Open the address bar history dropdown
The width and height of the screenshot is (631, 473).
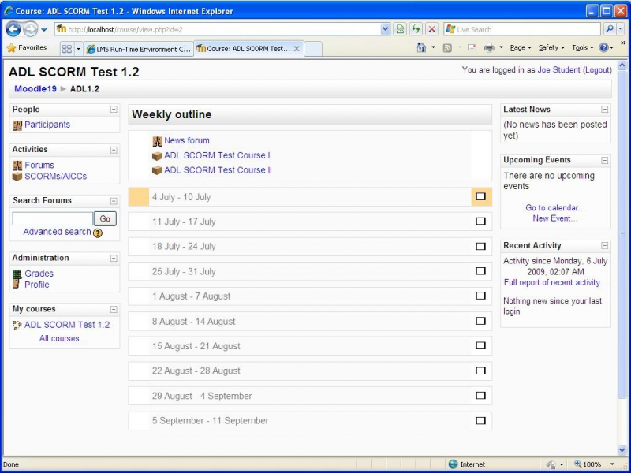click(385, 29)
